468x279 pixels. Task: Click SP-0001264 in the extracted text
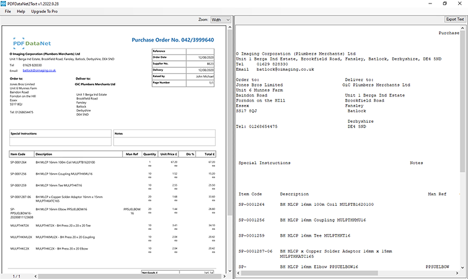click(252, 204)
